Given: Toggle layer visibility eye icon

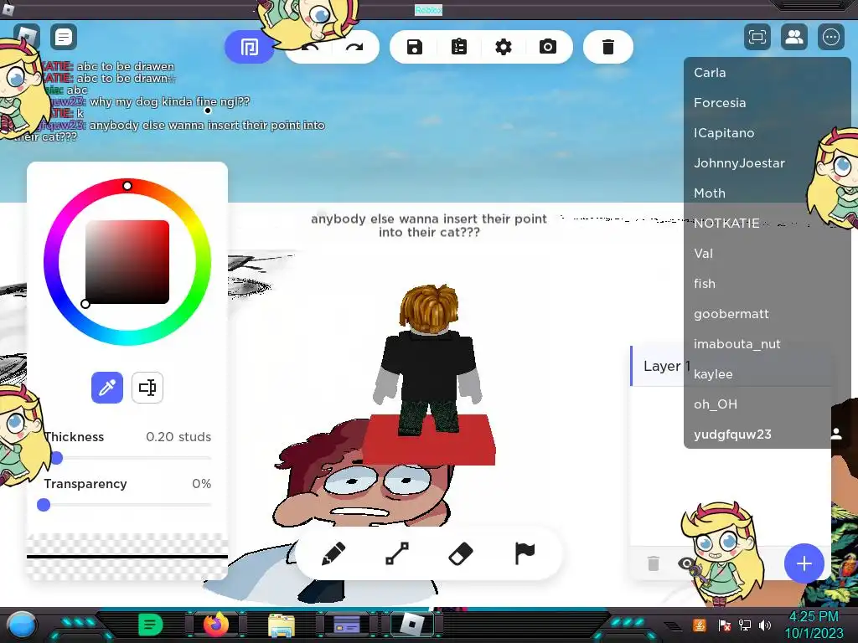Looking at the screenshot, I should pyautogui.click(x=685, y=563).
